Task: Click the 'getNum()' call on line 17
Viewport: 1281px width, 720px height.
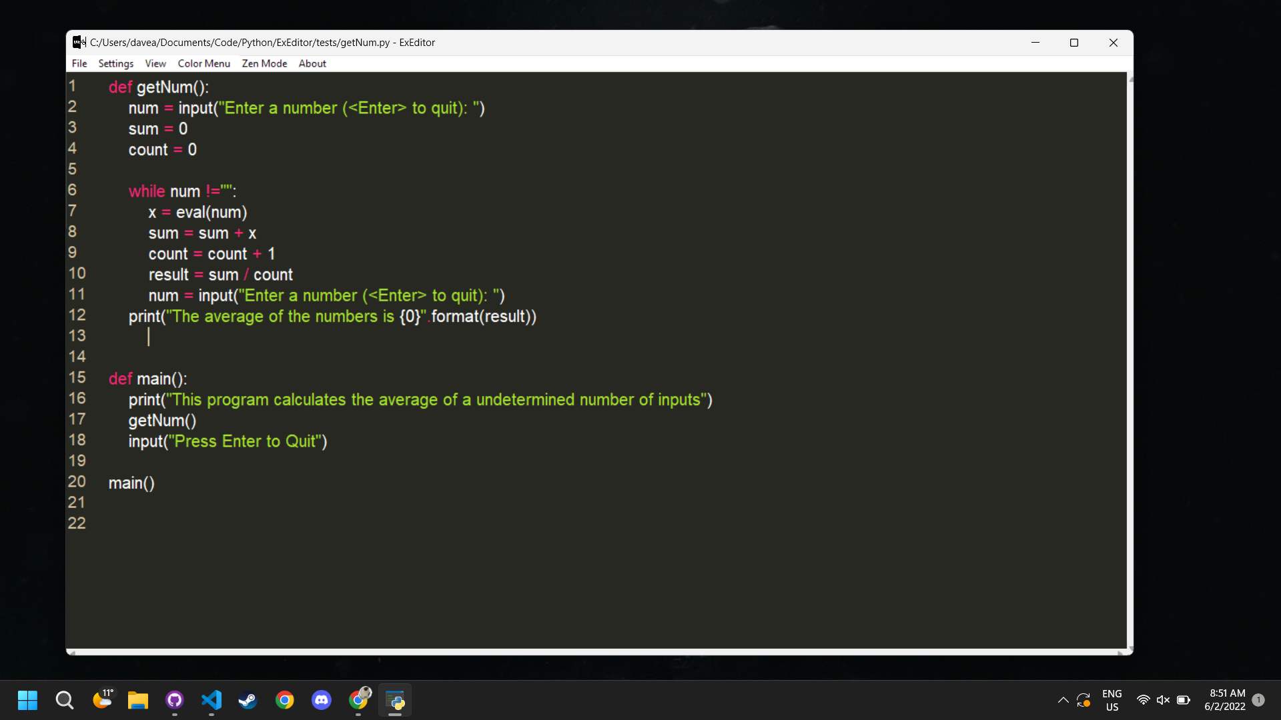Action: coord(162,421)
